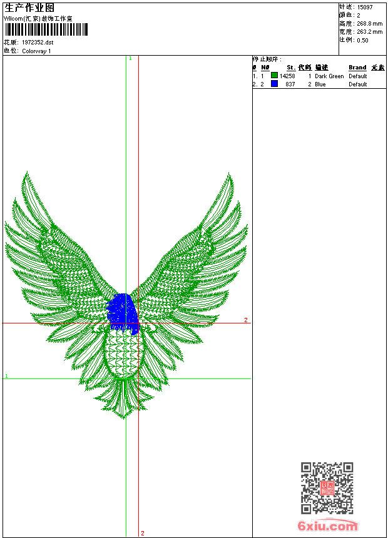Click the red marker 2 at right edge
The image size is (388, 538).
tap(245, 320)
